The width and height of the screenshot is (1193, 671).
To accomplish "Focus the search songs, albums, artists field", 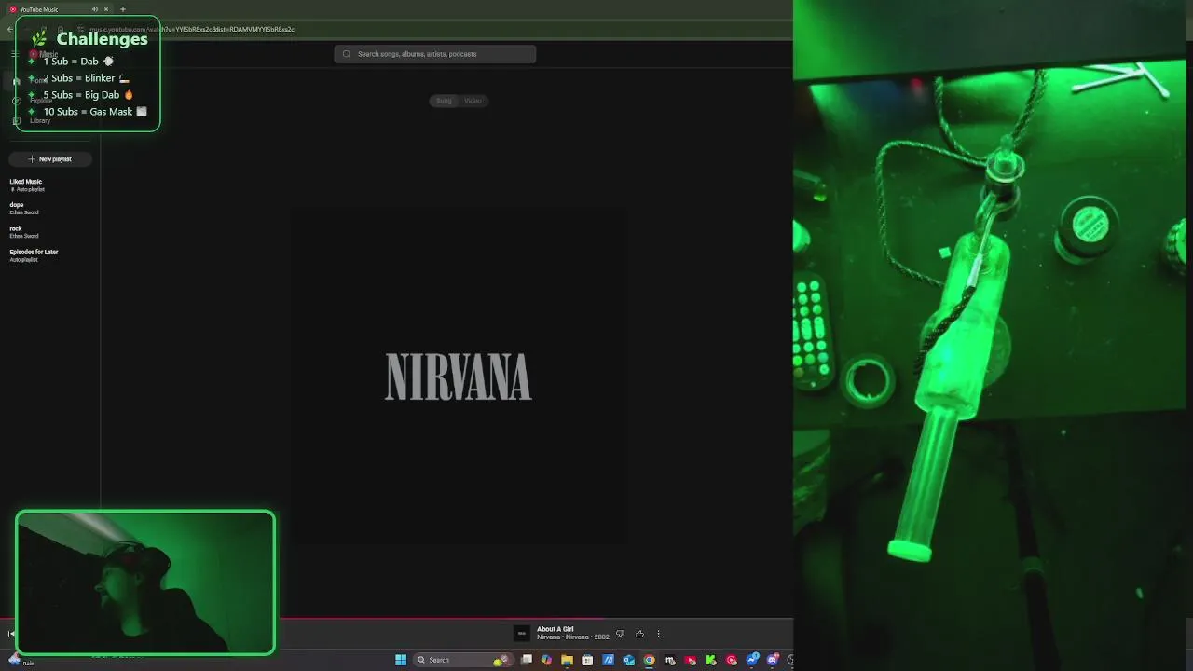I will tap(435, 54).
